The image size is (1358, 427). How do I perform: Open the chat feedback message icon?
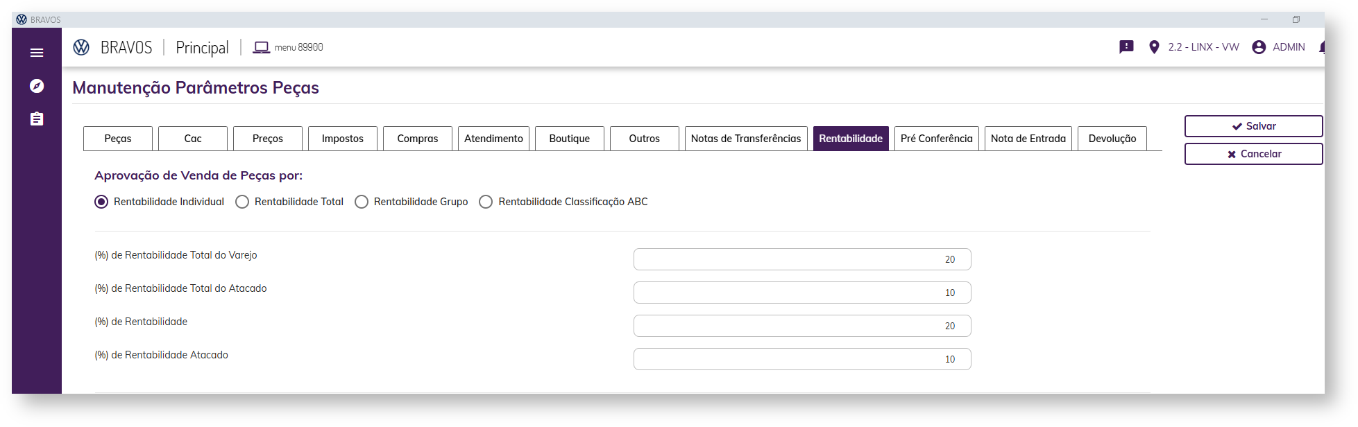[1126, 47]
